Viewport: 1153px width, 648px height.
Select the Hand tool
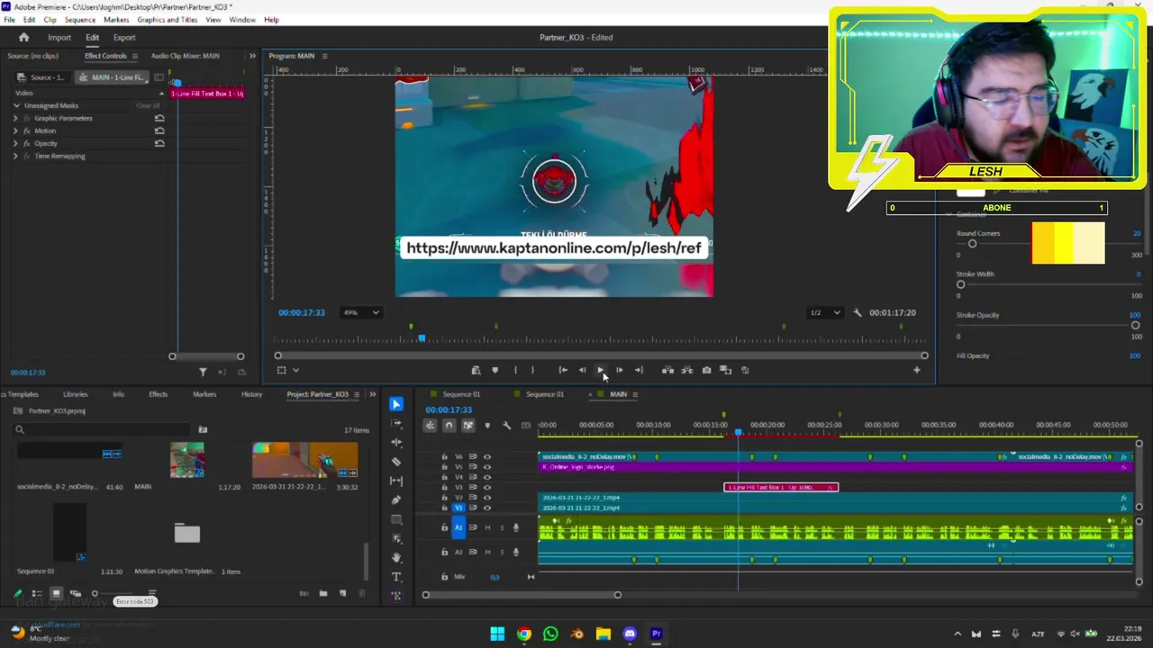coord(396,558)
